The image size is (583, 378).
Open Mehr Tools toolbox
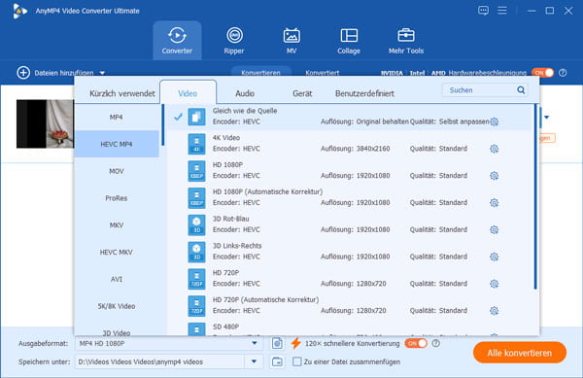click(406, 40)
